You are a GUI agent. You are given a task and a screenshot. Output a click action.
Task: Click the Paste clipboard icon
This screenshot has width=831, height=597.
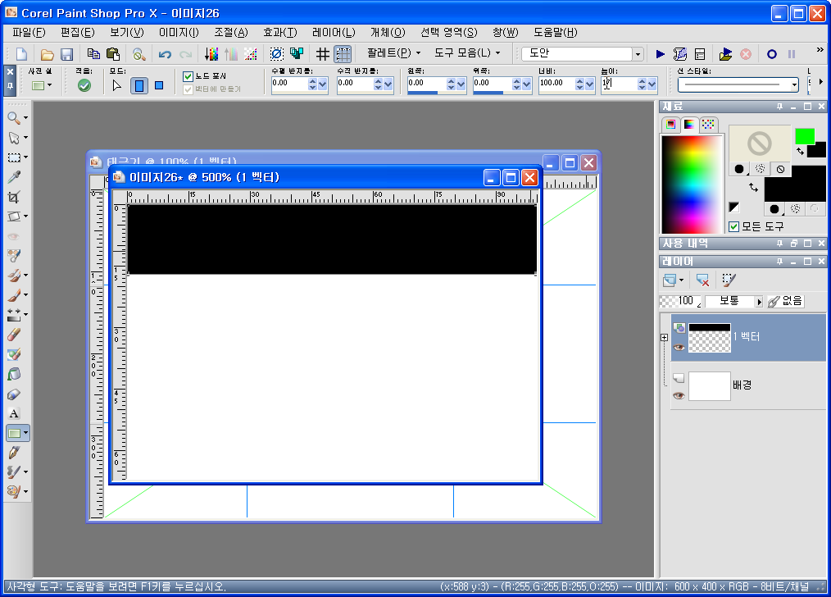point(113,53)
